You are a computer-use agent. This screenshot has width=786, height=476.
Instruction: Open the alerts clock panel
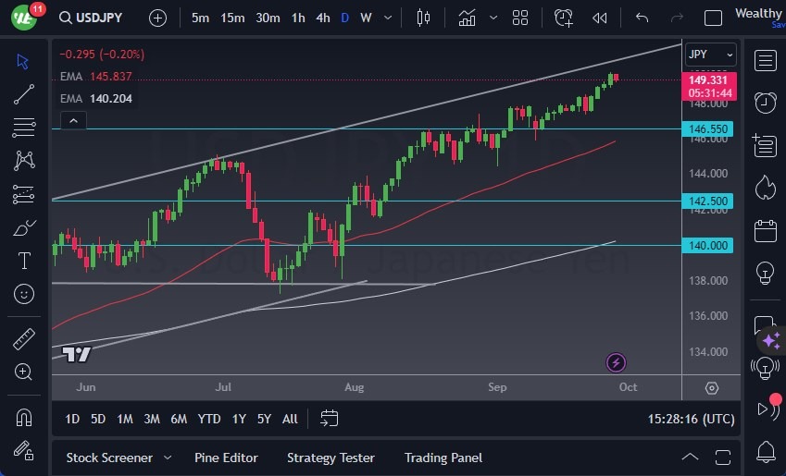[765, 103]
